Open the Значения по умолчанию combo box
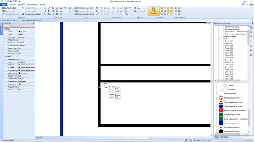 coord(19,26)
